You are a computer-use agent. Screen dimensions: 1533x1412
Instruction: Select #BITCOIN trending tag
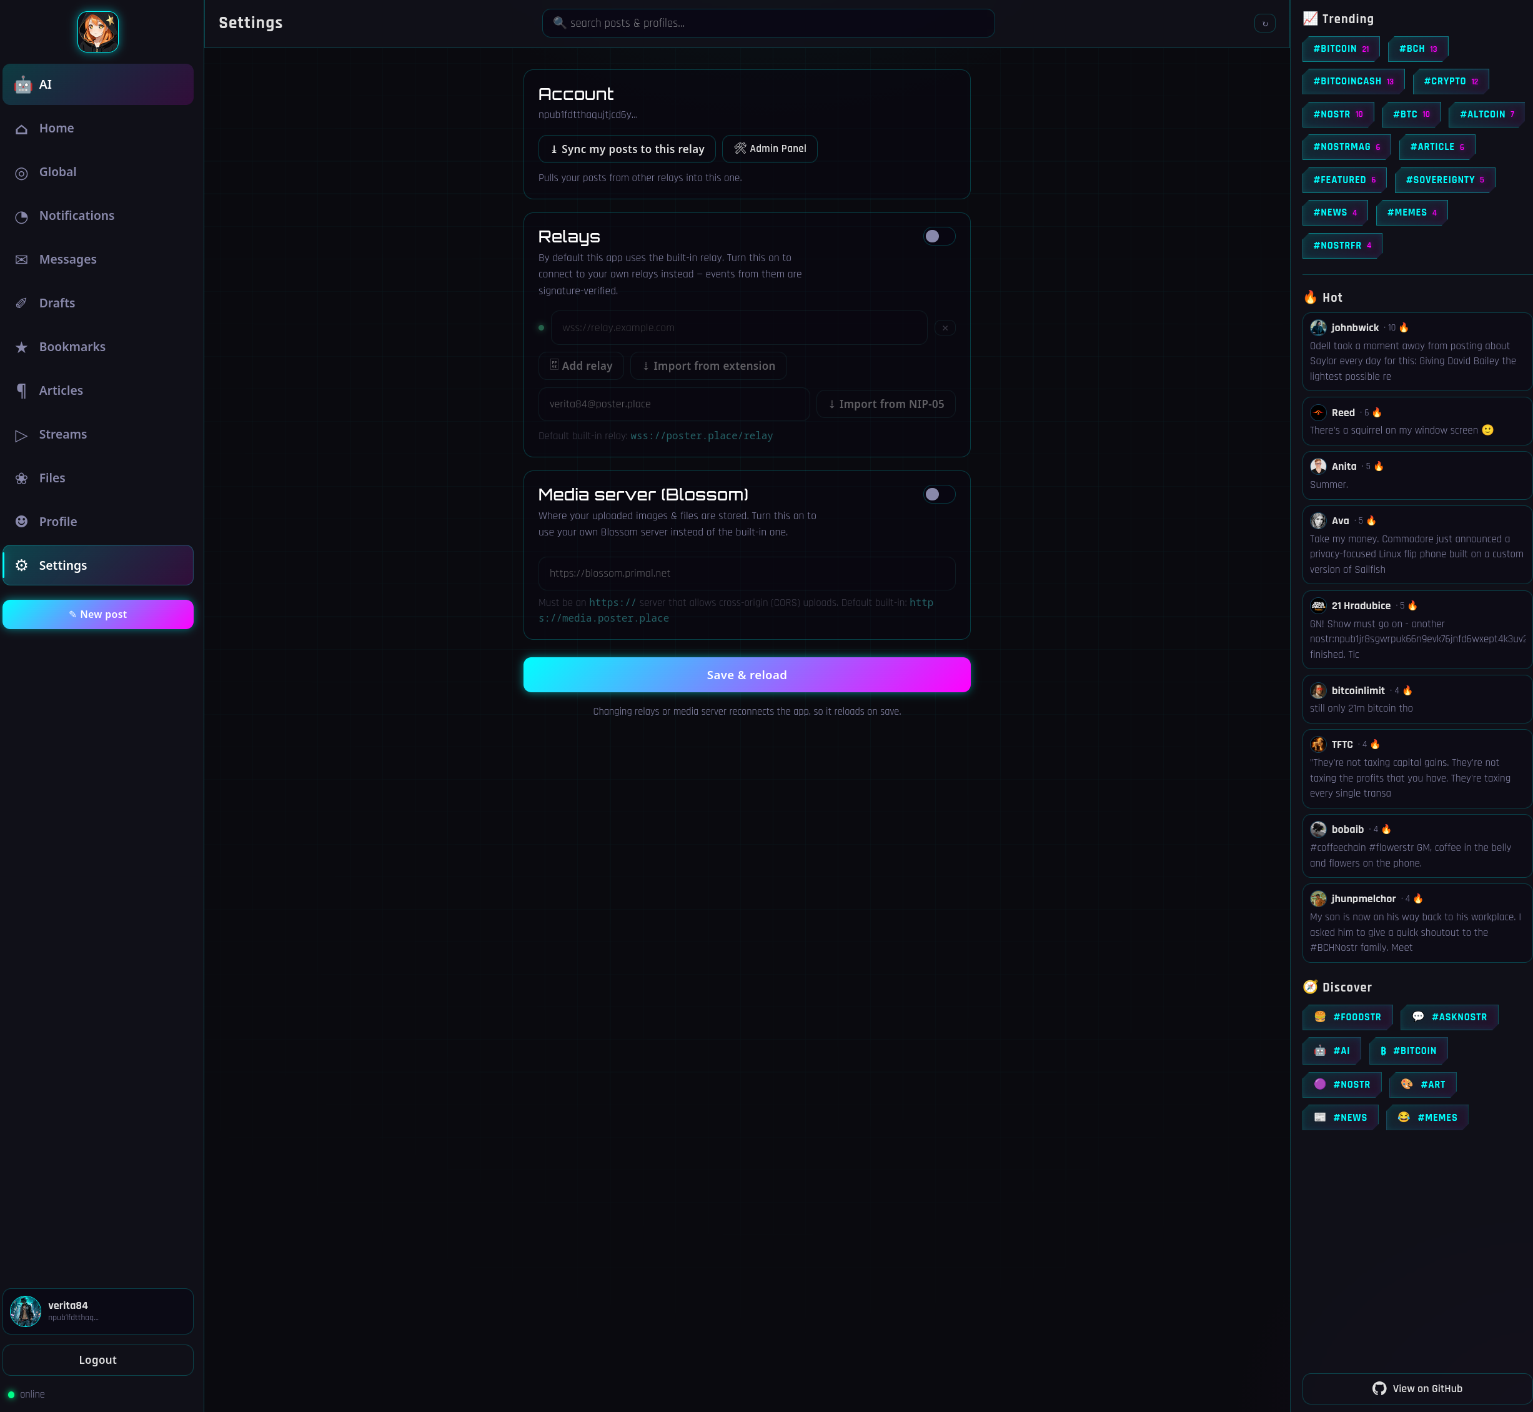[1341, 49]
